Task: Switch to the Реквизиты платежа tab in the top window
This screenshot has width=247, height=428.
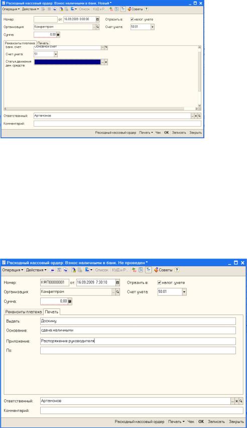Action: [20, 43]
